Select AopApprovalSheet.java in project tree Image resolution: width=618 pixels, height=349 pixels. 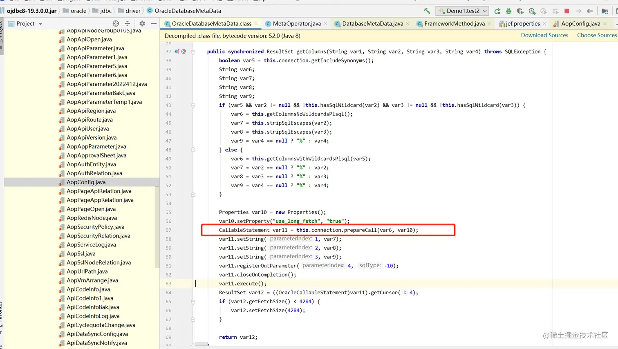[96, 156]
